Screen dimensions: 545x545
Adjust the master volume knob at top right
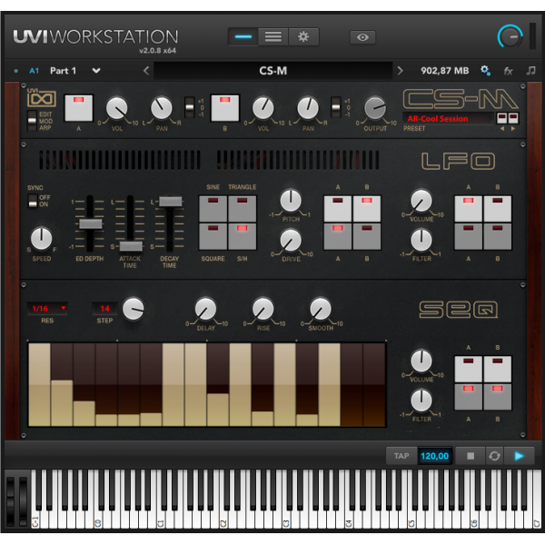(x=510, y=37)
